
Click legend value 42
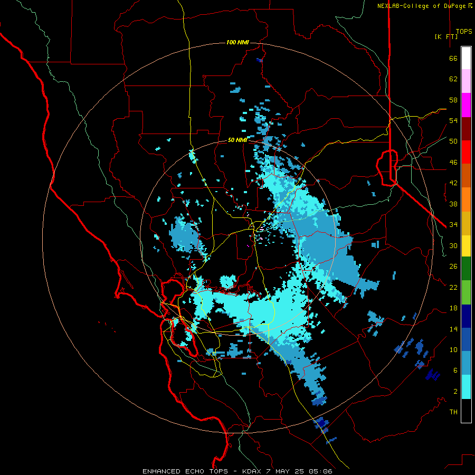453,183
